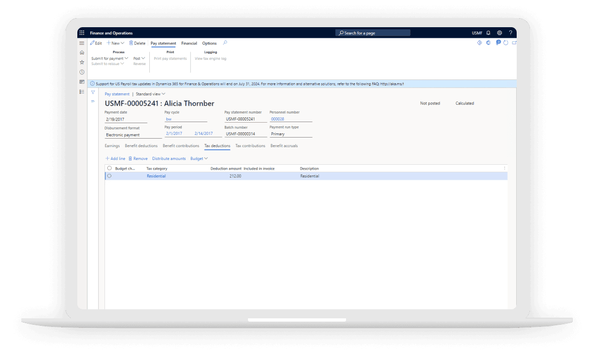Click the Deduction amount column header

(226, 169)
